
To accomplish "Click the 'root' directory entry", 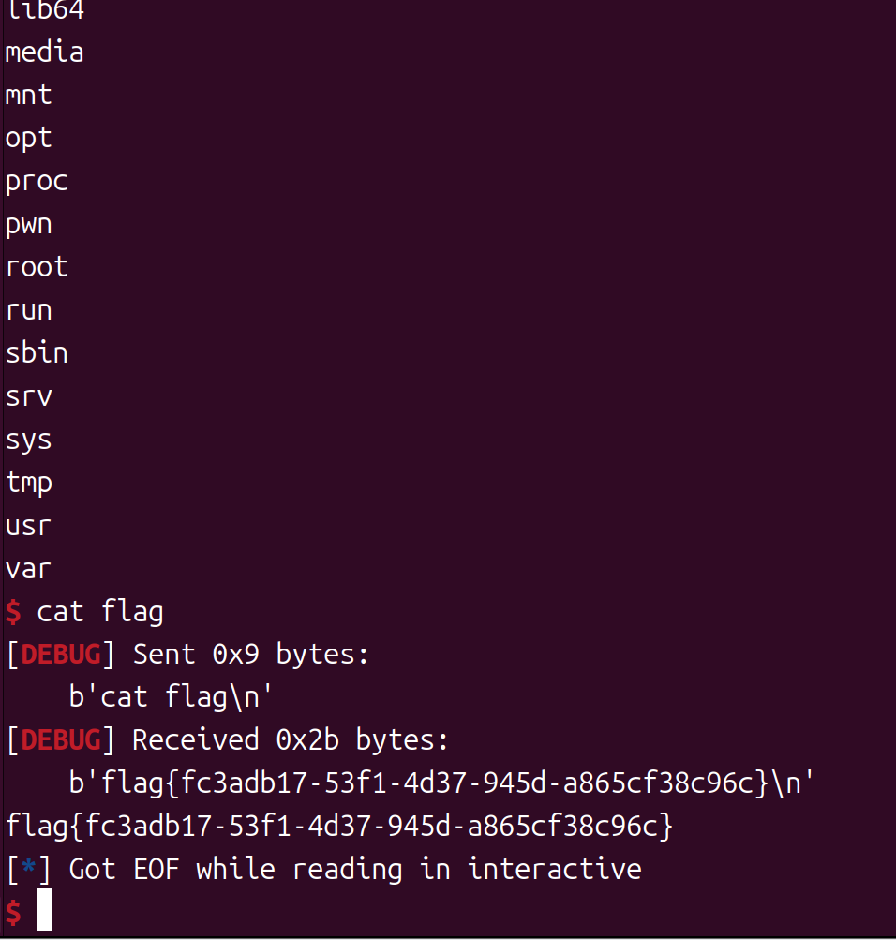I will 37,267.
